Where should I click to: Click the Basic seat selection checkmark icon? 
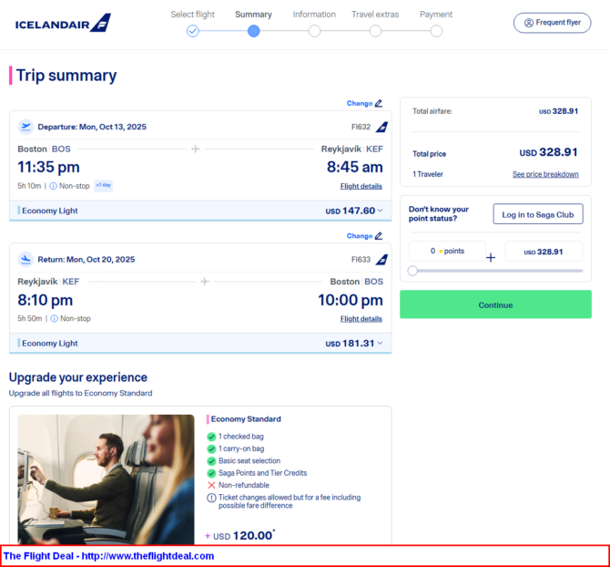point(211,461)
